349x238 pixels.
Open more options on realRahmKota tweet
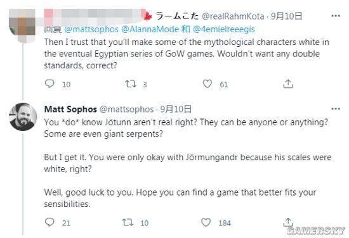click(x=336, y=16)
